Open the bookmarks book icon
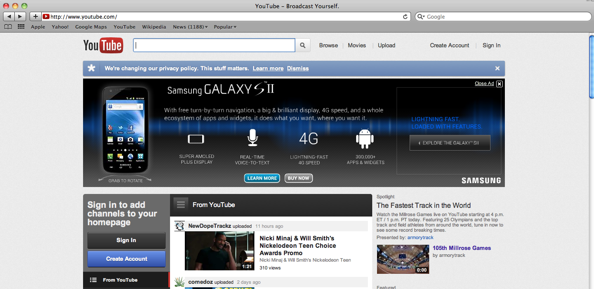Screen dimensions: 594x289 [x=8, y=27]
